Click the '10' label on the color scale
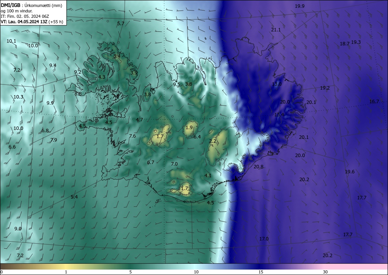388x275 pixels. click(x=196, y=272)
